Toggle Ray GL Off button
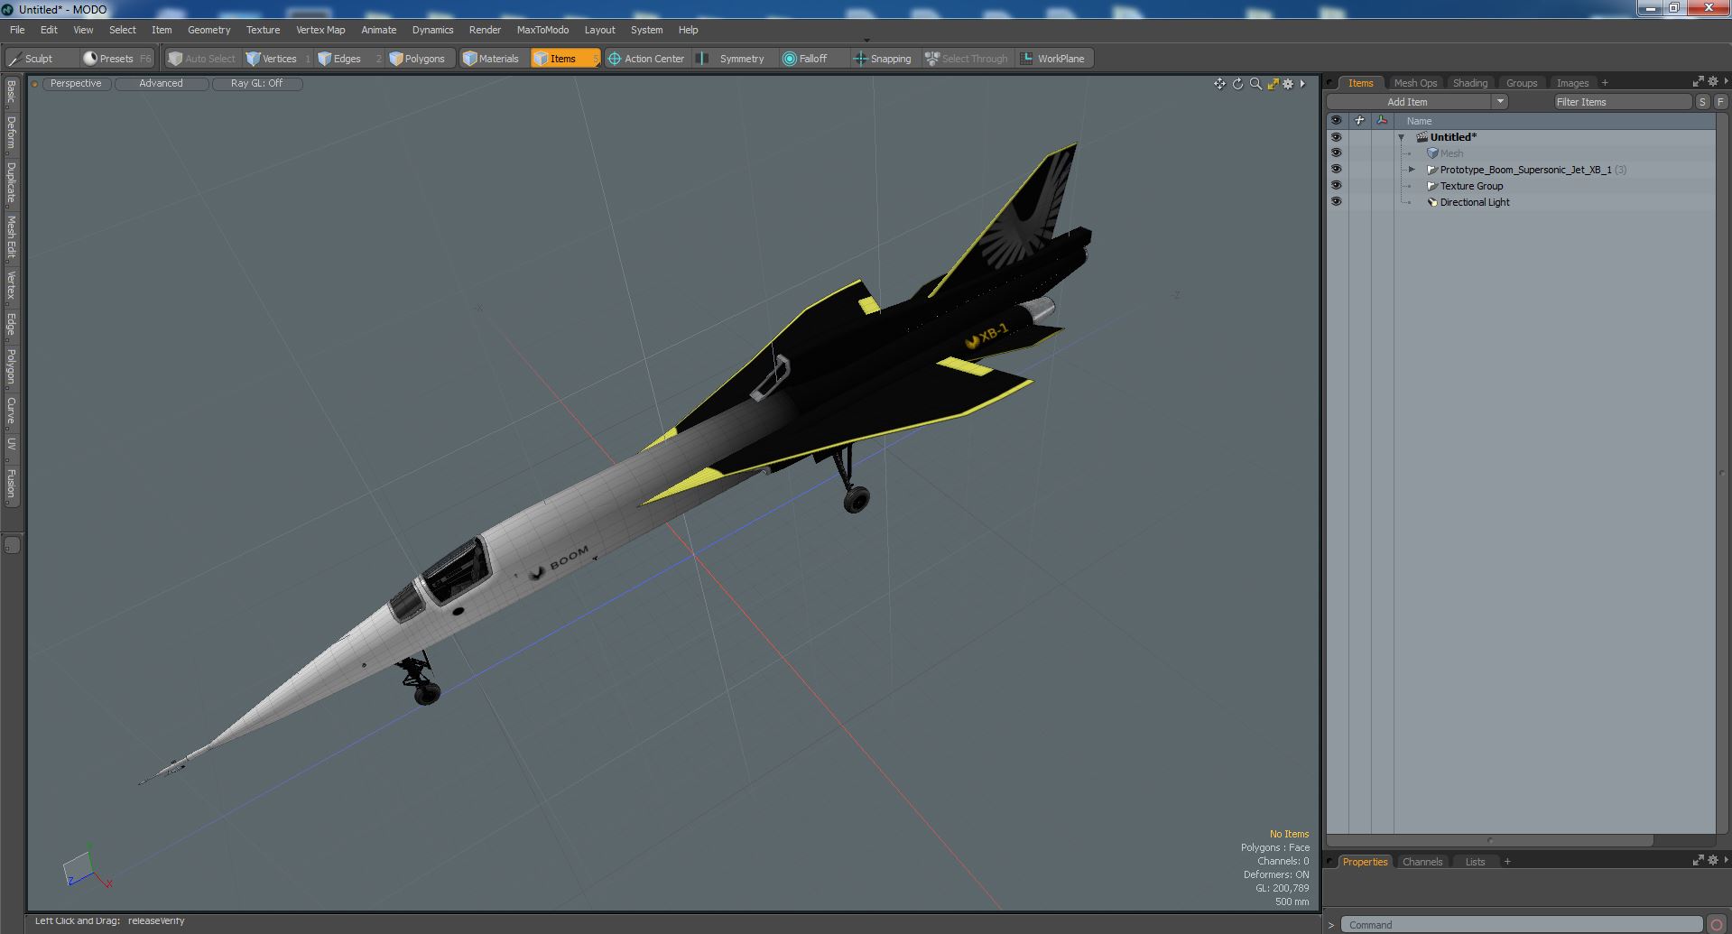Image resolution: width=1732 pixels, height=934 pixels. pyautogui.click(x=256, y=83)
